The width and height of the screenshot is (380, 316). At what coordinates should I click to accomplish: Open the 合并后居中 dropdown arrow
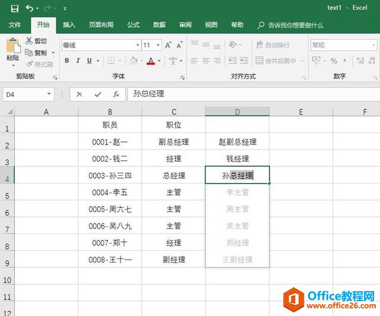pyautogui.click(x=302, y=61)
